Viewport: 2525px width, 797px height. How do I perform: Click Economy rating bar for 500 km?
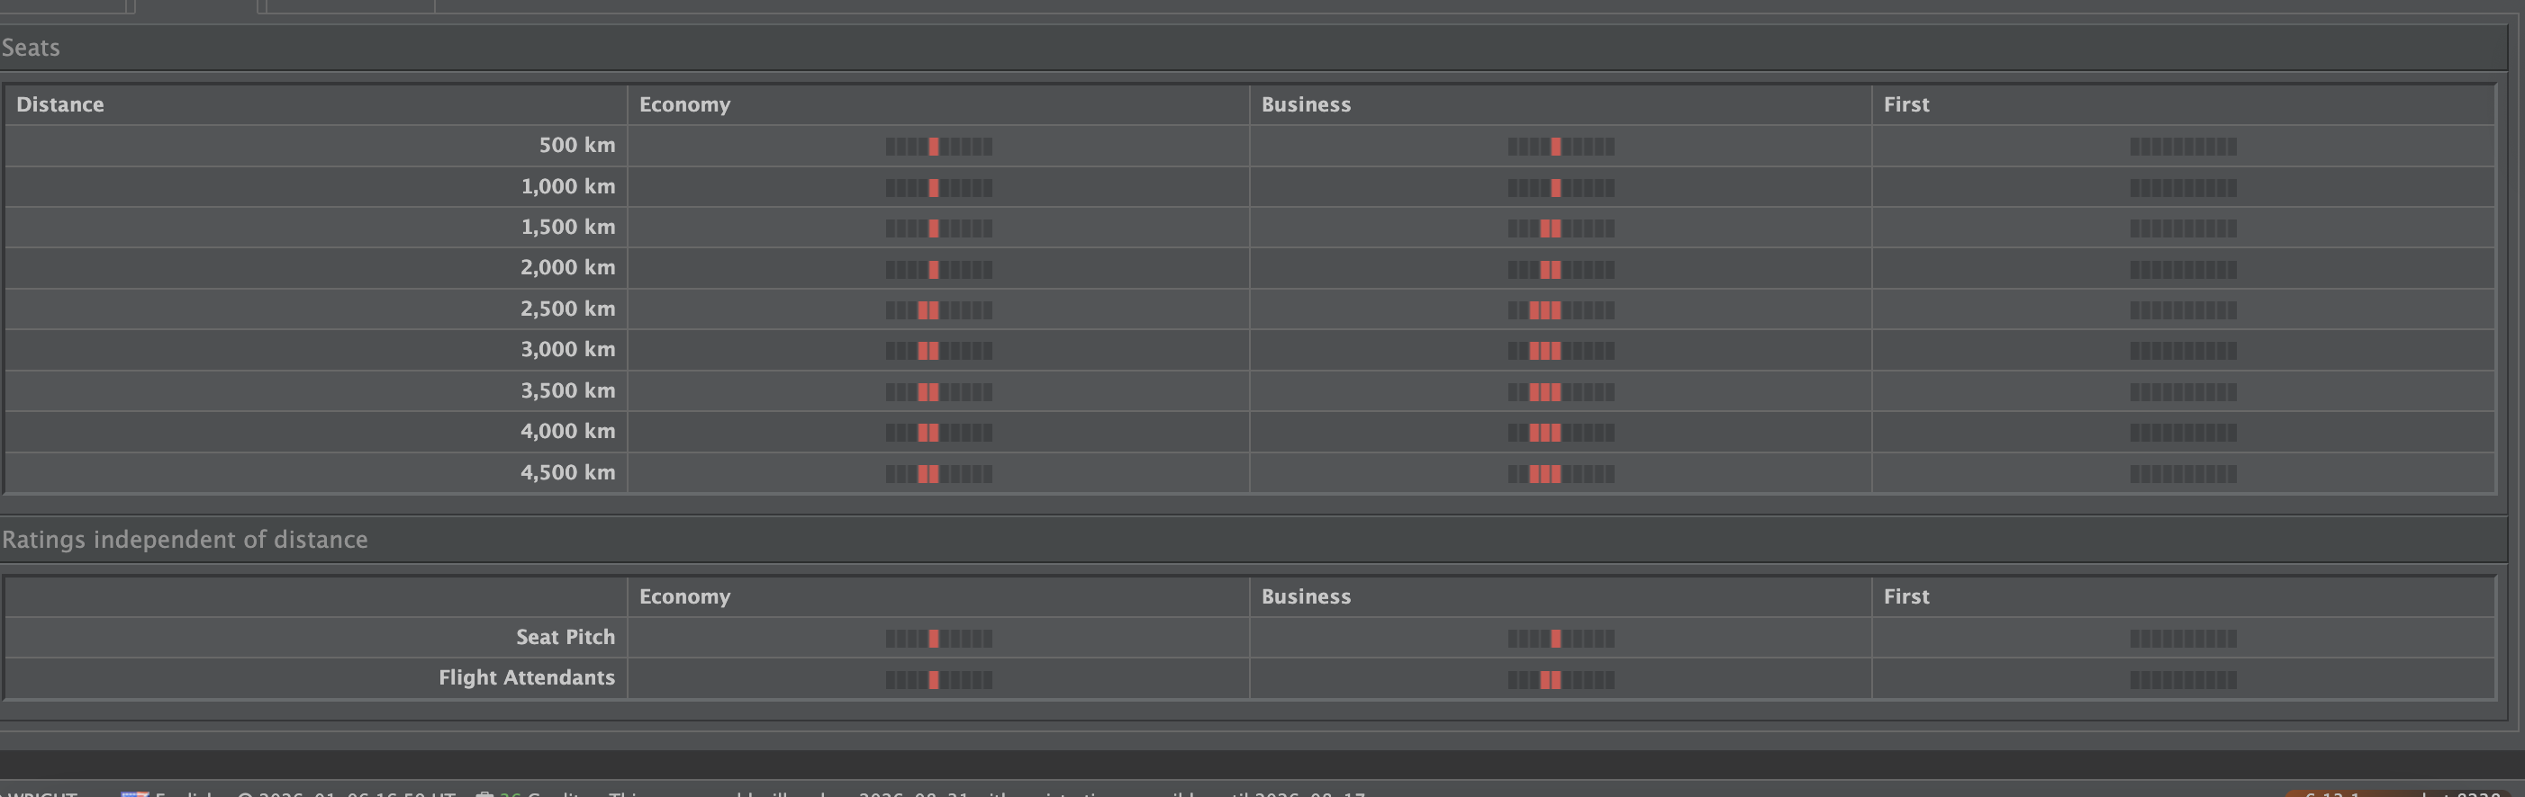pyautogui.click(x=938, y=147)
